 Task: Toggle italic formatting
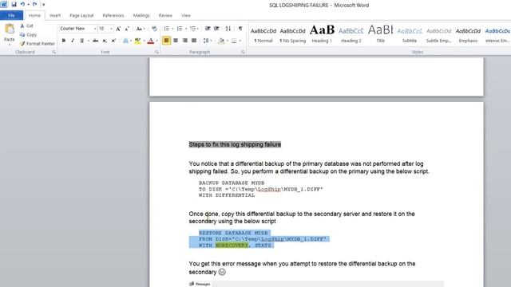(x=73, y=41)
